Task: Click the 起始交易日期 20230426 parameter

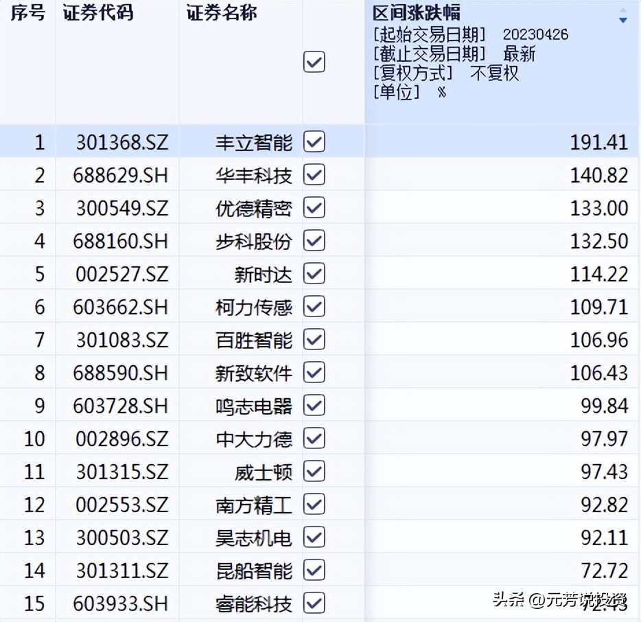Action: coord(470,34)
